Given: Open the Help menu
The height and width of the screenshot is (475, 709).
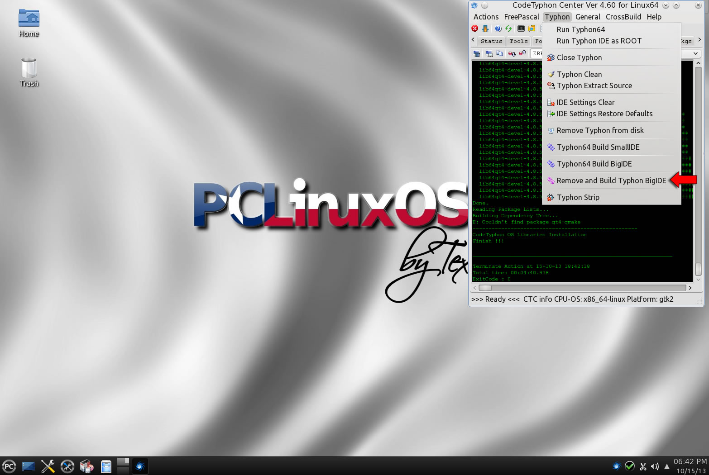Looking at the screenshot, I should click(654, 17).
